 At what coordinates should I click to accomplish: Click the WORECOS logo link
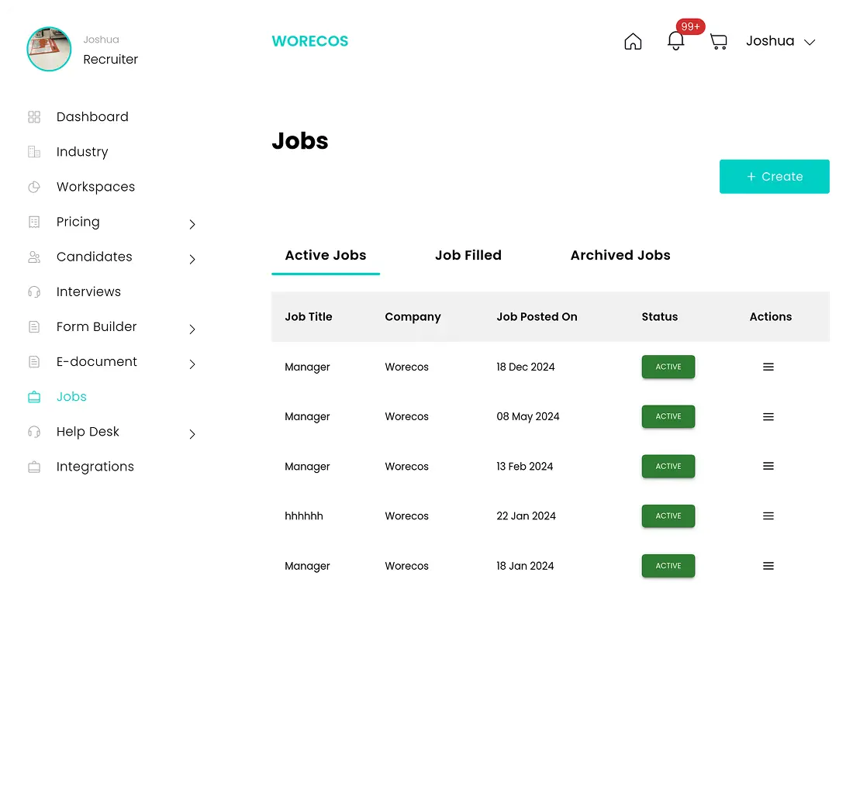pyautogui.click(x=309, y=42)
